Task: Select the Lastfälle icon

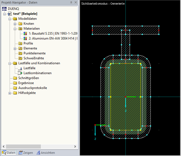Action: 20,68
